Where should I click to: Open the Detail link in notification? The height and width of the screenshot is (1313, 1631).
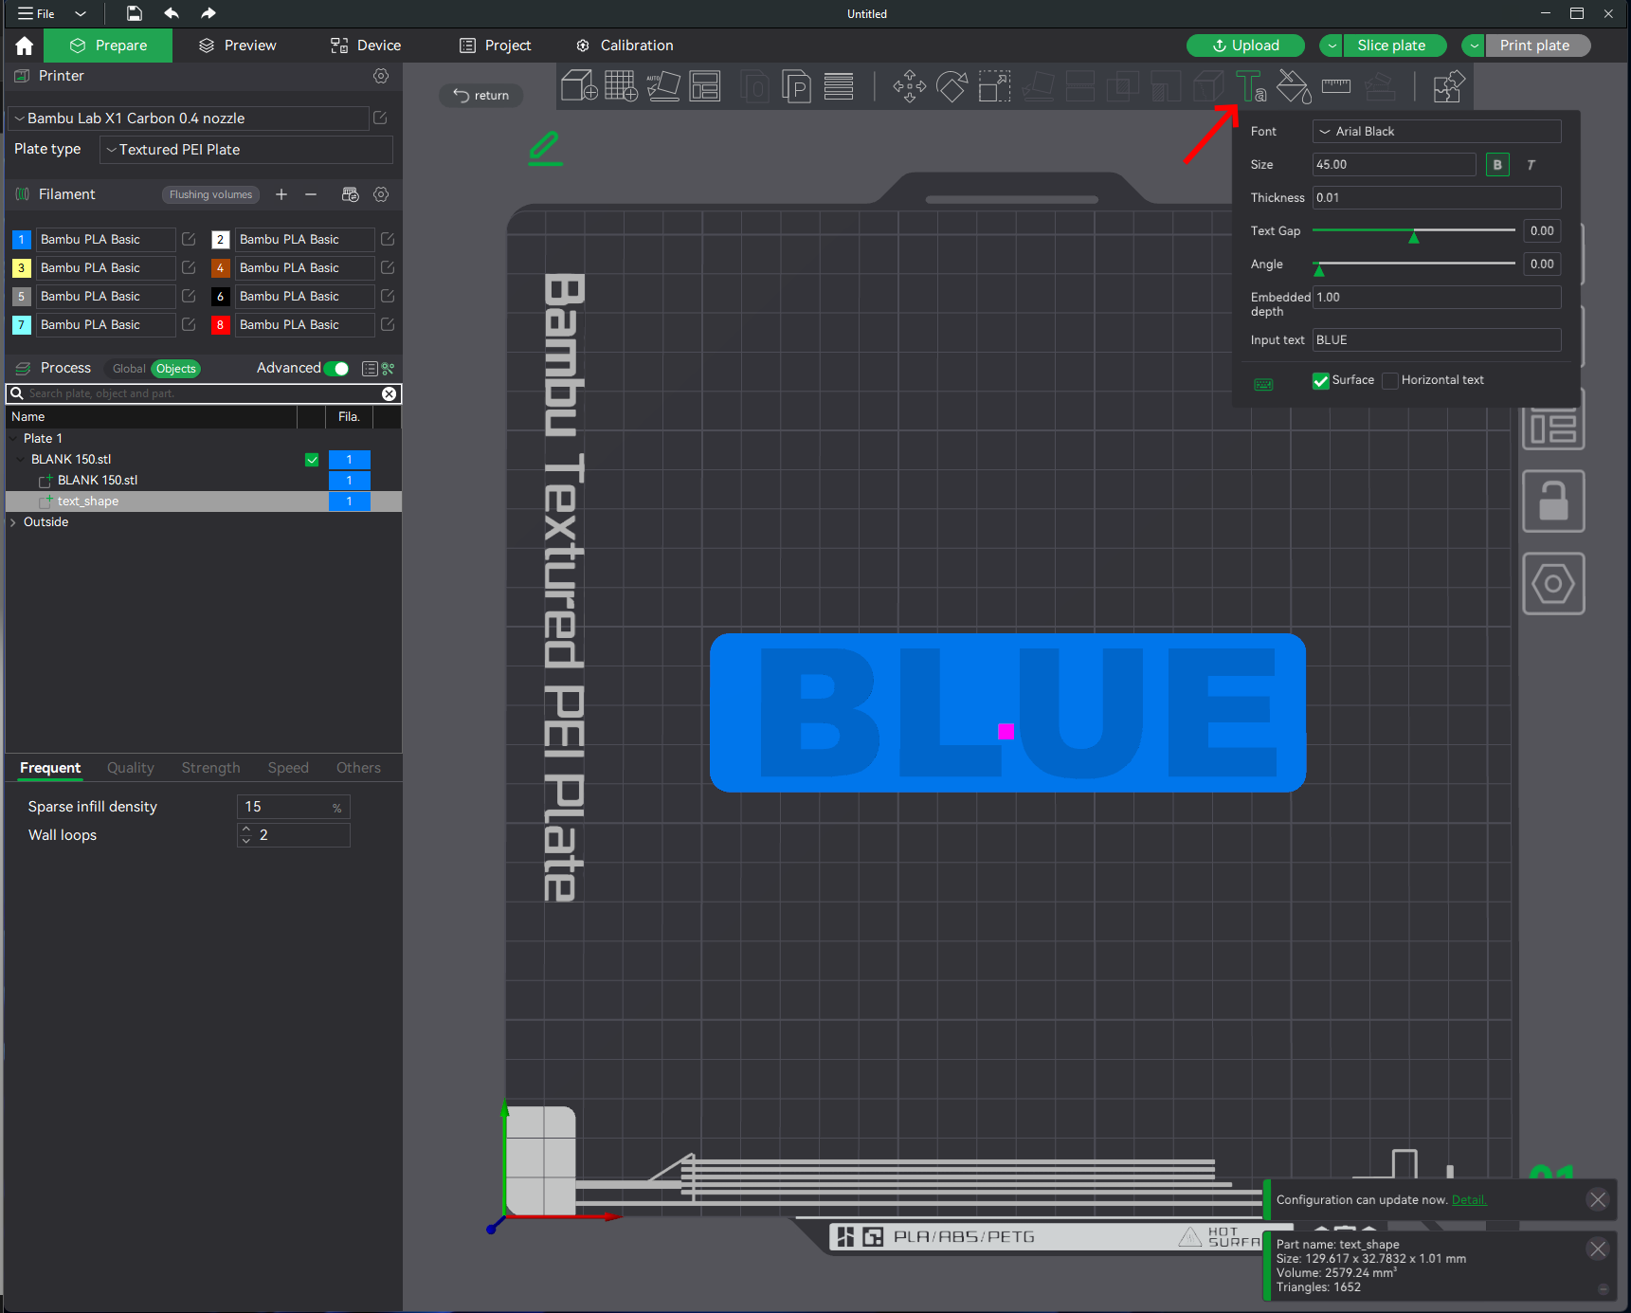pyautogui.click(x=1469, y=1200)
